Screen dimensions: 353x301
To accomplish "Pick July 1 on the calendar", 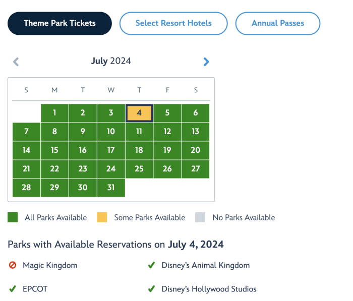I will pyautogui.click(x=54, y=113).
